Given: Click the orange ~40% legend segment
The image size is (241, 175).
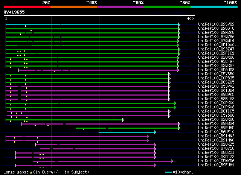Looking at the screenshot, I should click(74, 7).
